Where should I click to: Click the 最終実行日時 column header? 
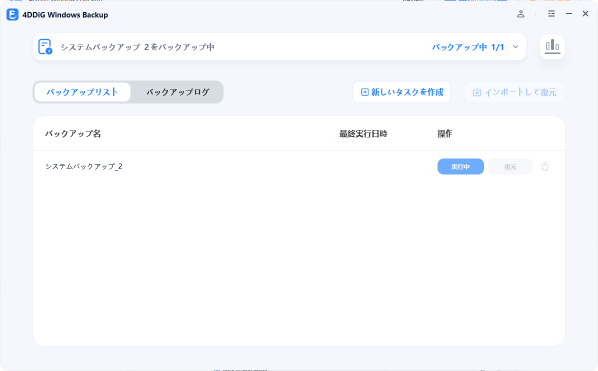(x=363, y=134)
